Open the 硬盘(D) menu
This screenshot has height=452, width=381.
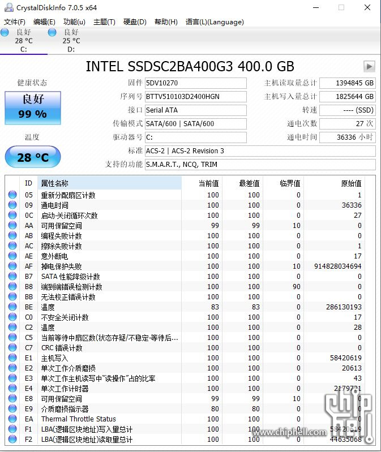pyautogui.click(x=135, y=22)
